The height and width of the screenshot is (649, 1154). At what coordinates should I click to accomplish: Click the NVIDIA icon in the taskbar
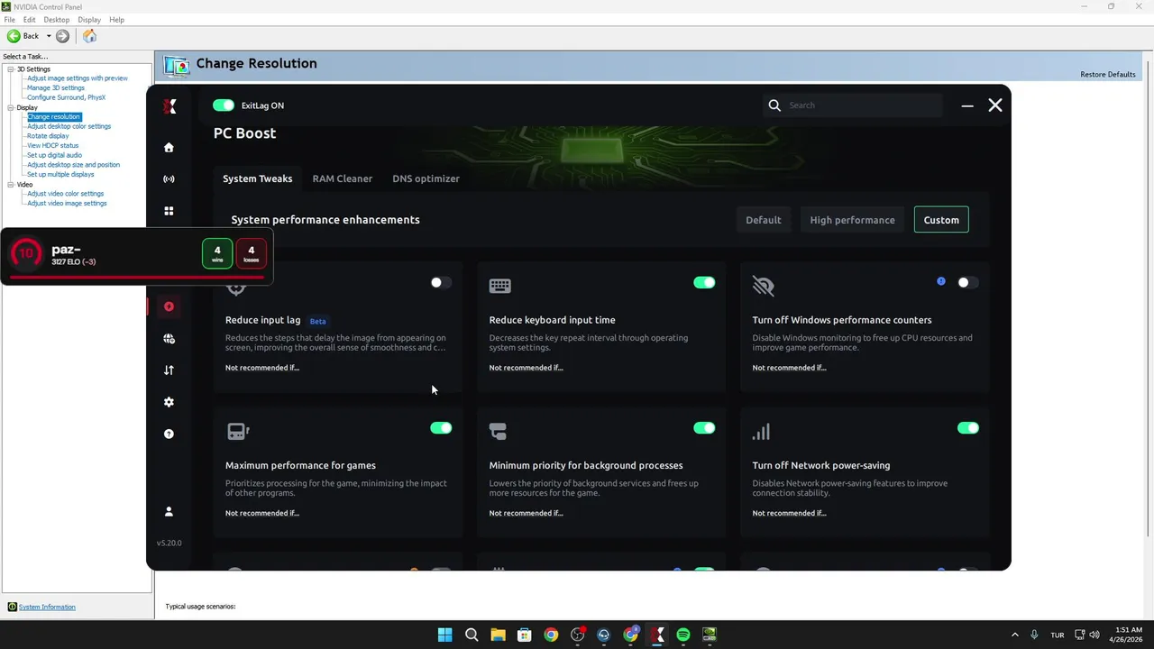tap(710, 635)
